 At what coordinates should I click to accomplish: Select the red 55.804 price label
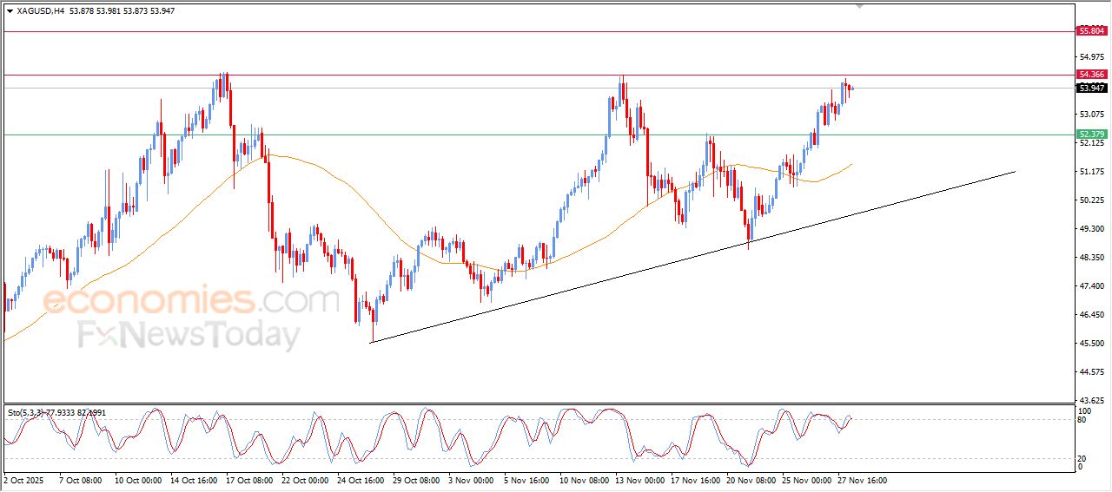[x=1091, y=31]
